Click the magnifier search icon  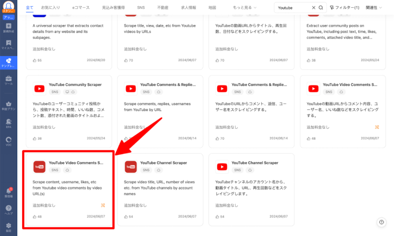321,8
